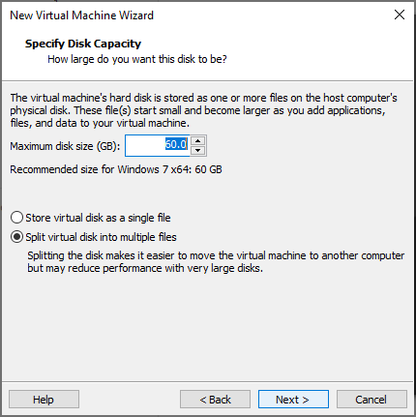Click the "single file" option label text
Viewport: 416px width, 417px height.
[98, 218]
